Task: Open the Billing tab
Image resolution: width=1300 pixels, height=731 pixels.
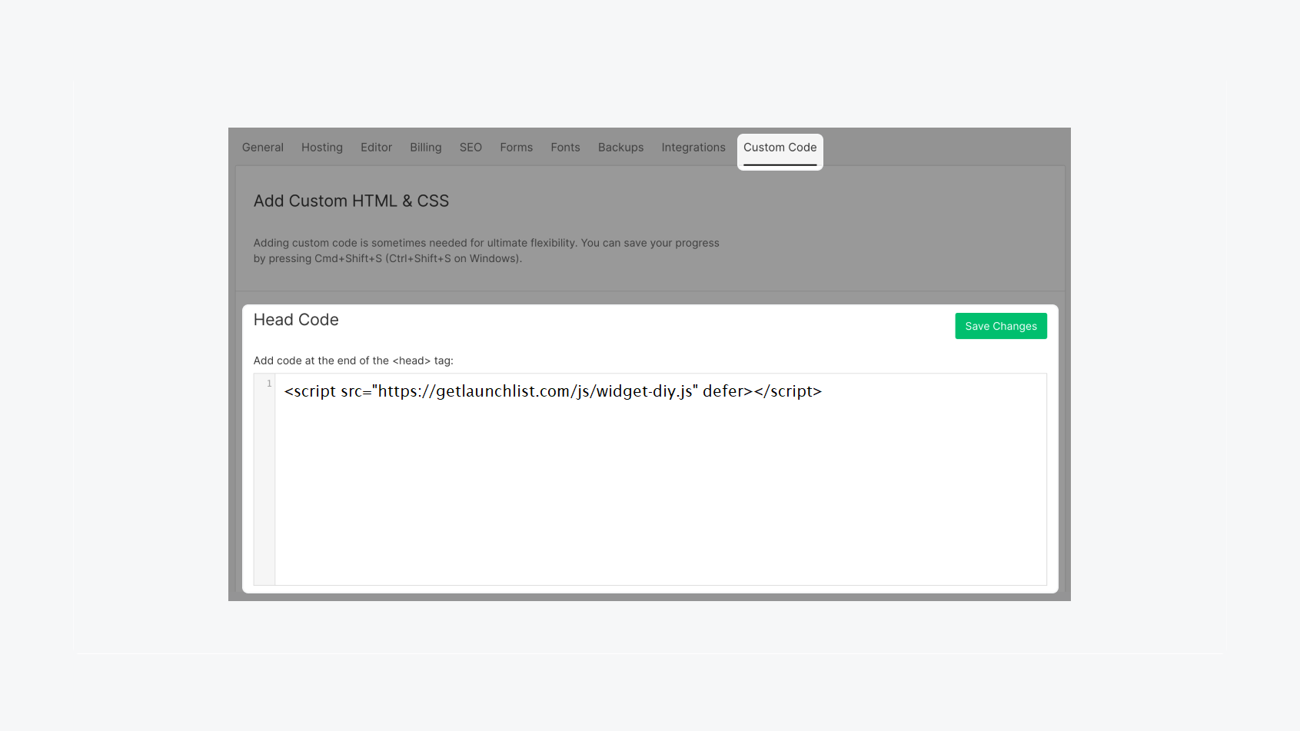Action: [426, 148]
